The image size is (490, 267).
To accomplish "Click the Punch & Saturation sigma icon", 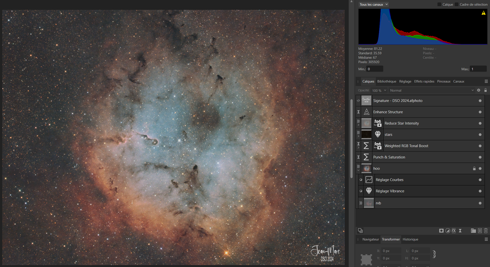I will coord(366,157).
